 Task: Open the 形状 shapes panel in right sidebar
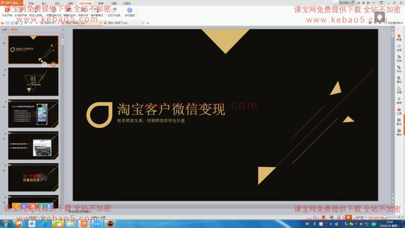(399, 69)
